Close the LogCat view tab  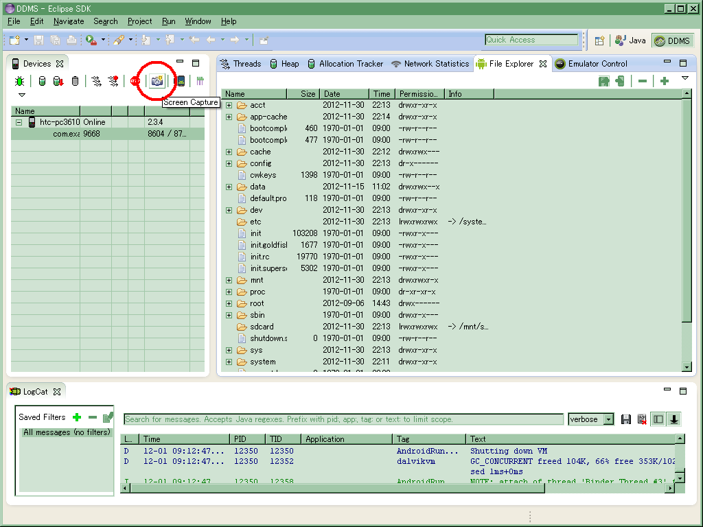tap(57, 392)
